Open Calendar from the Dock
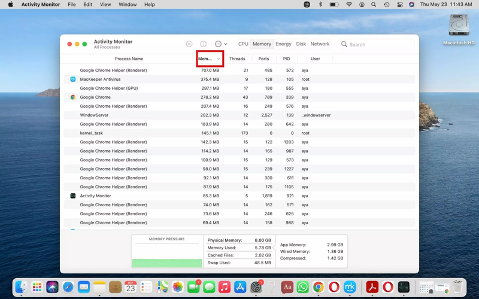 131,287
